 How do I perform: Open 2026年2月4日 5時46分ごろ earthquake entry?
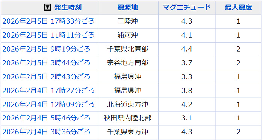coord(46,118)
